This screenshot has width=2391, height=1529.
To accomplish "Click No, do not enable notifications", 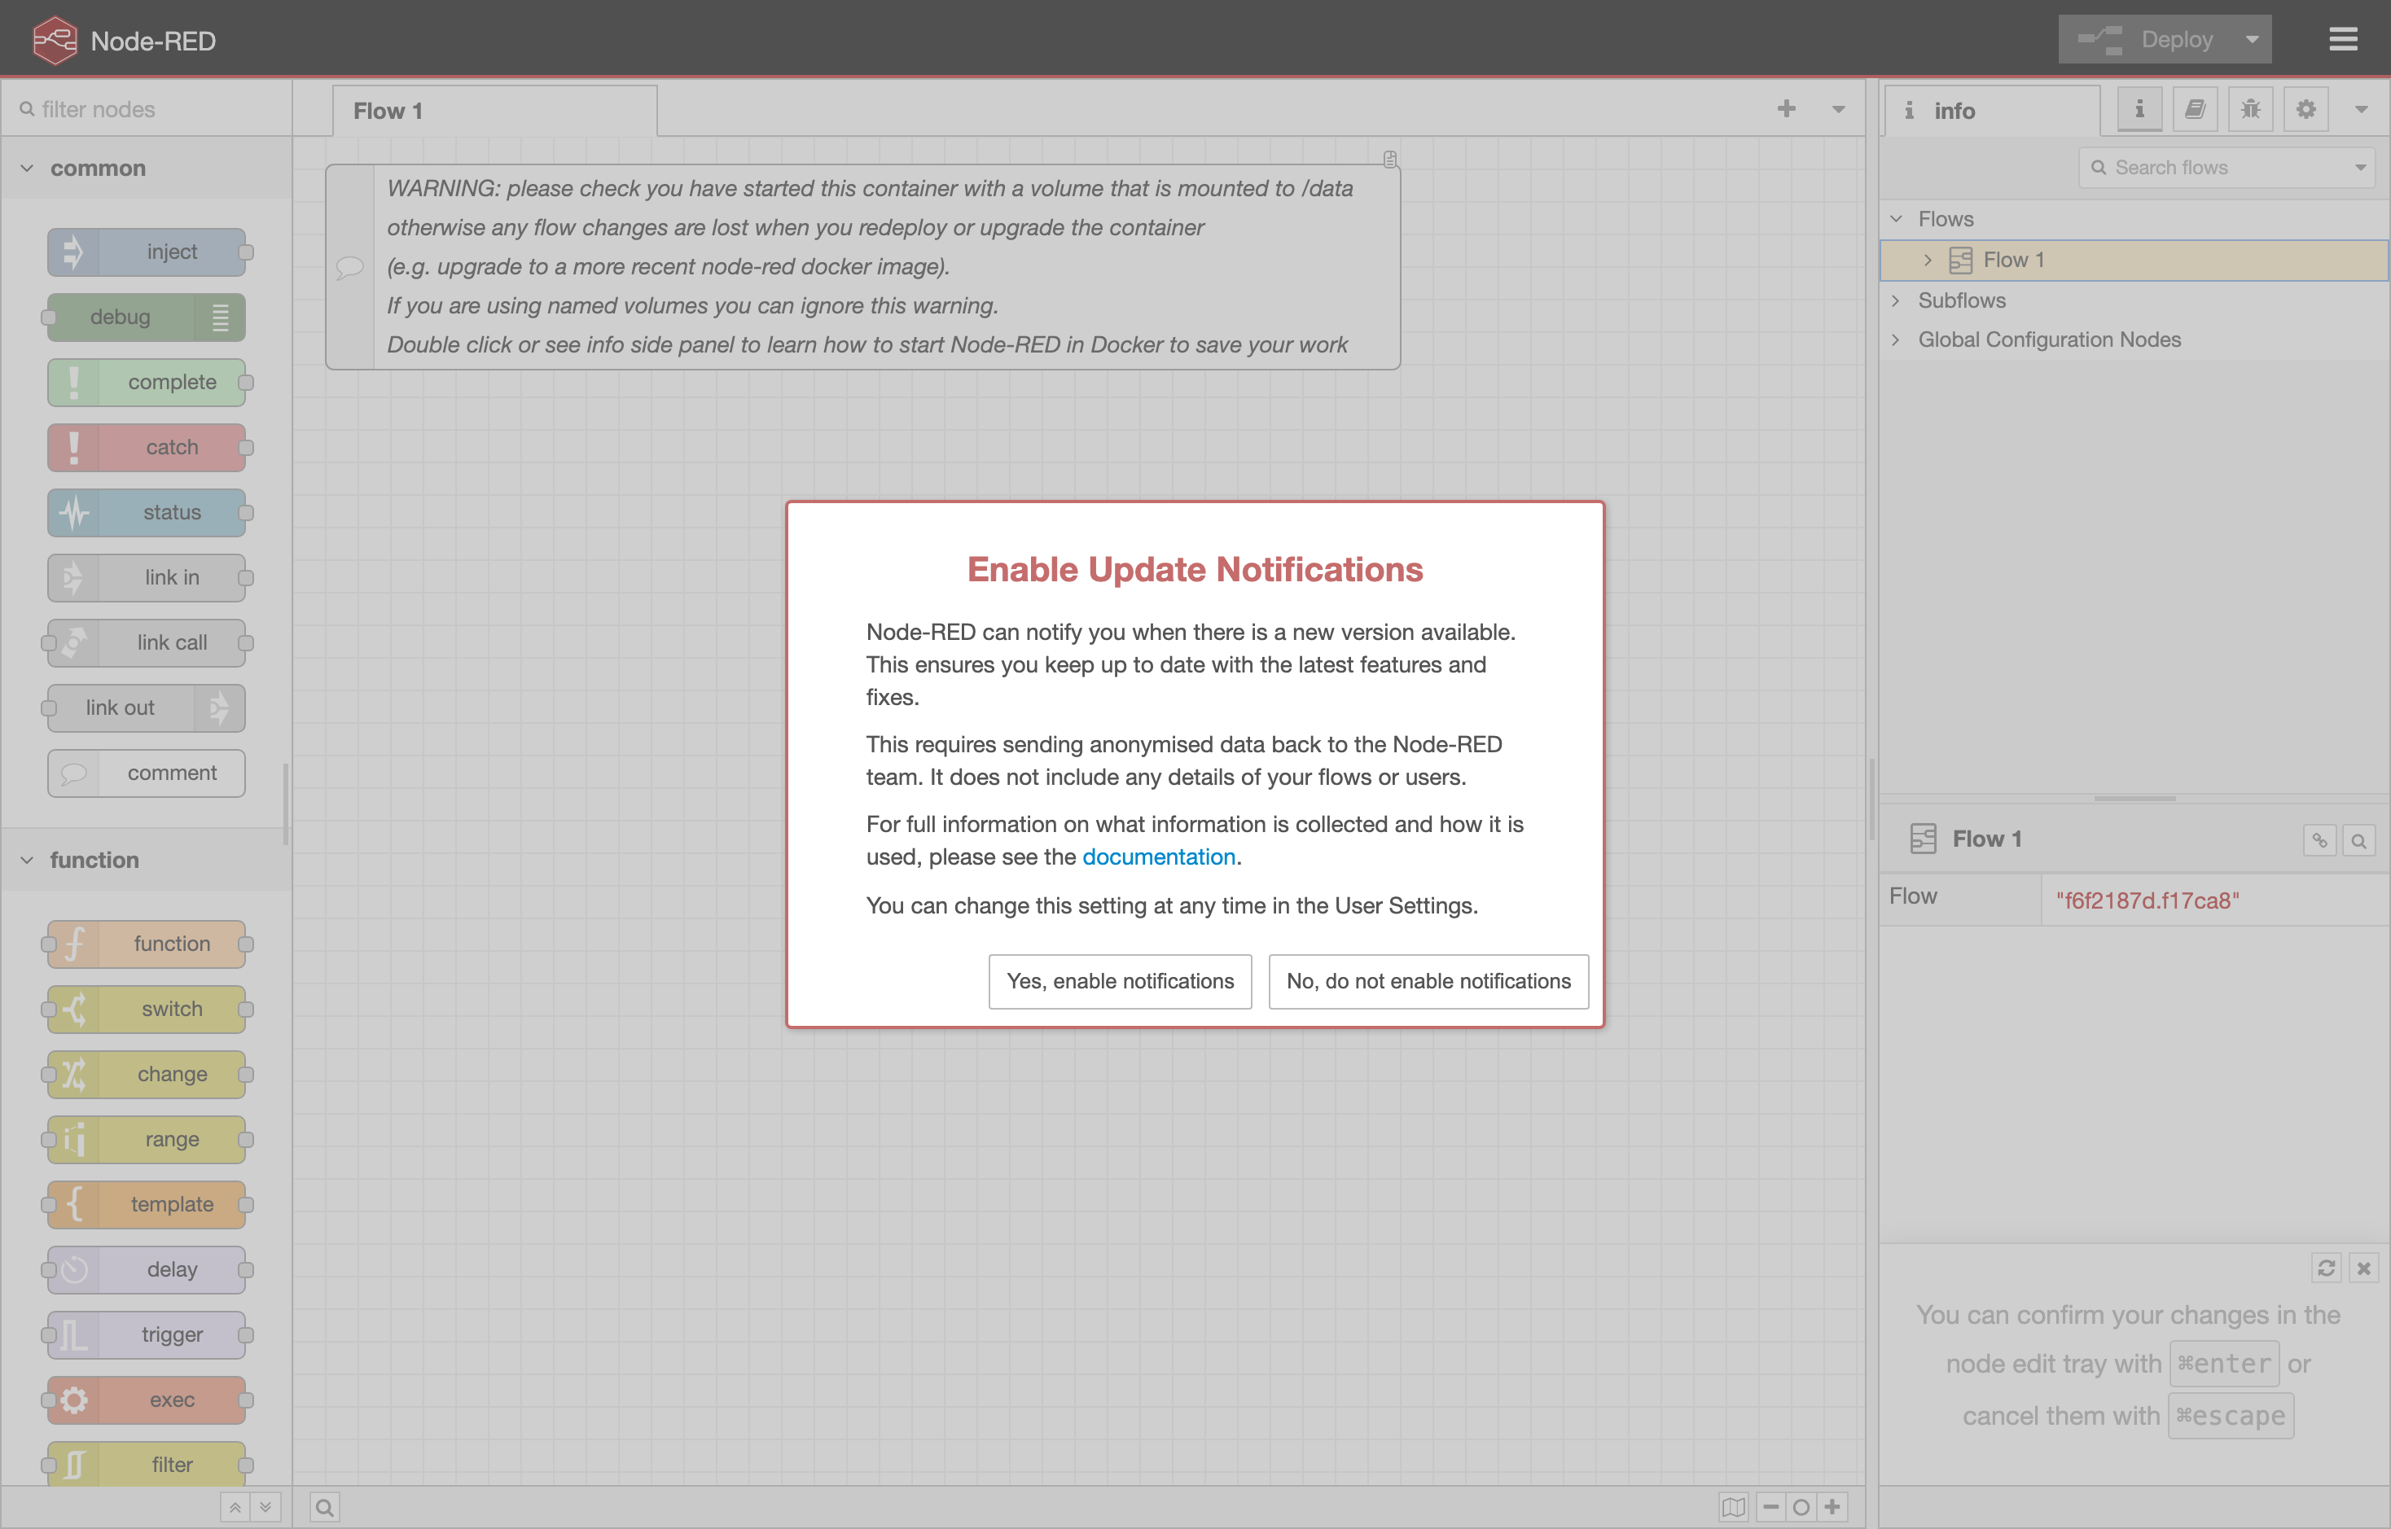I will coord(1428,981).
